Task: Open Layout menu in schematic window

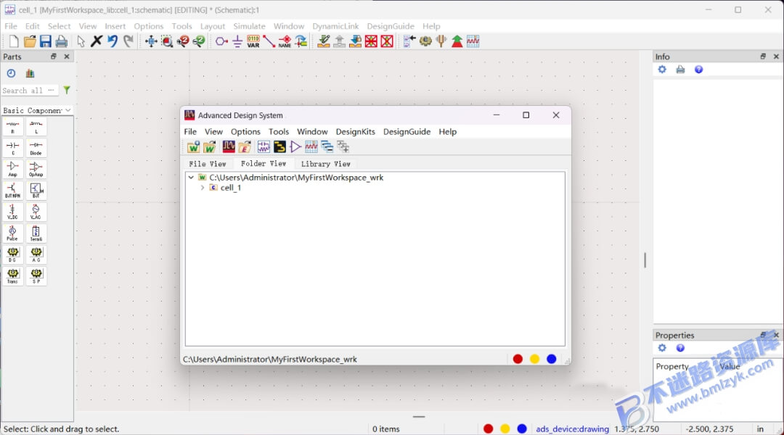Action: (x=213, y=26)
